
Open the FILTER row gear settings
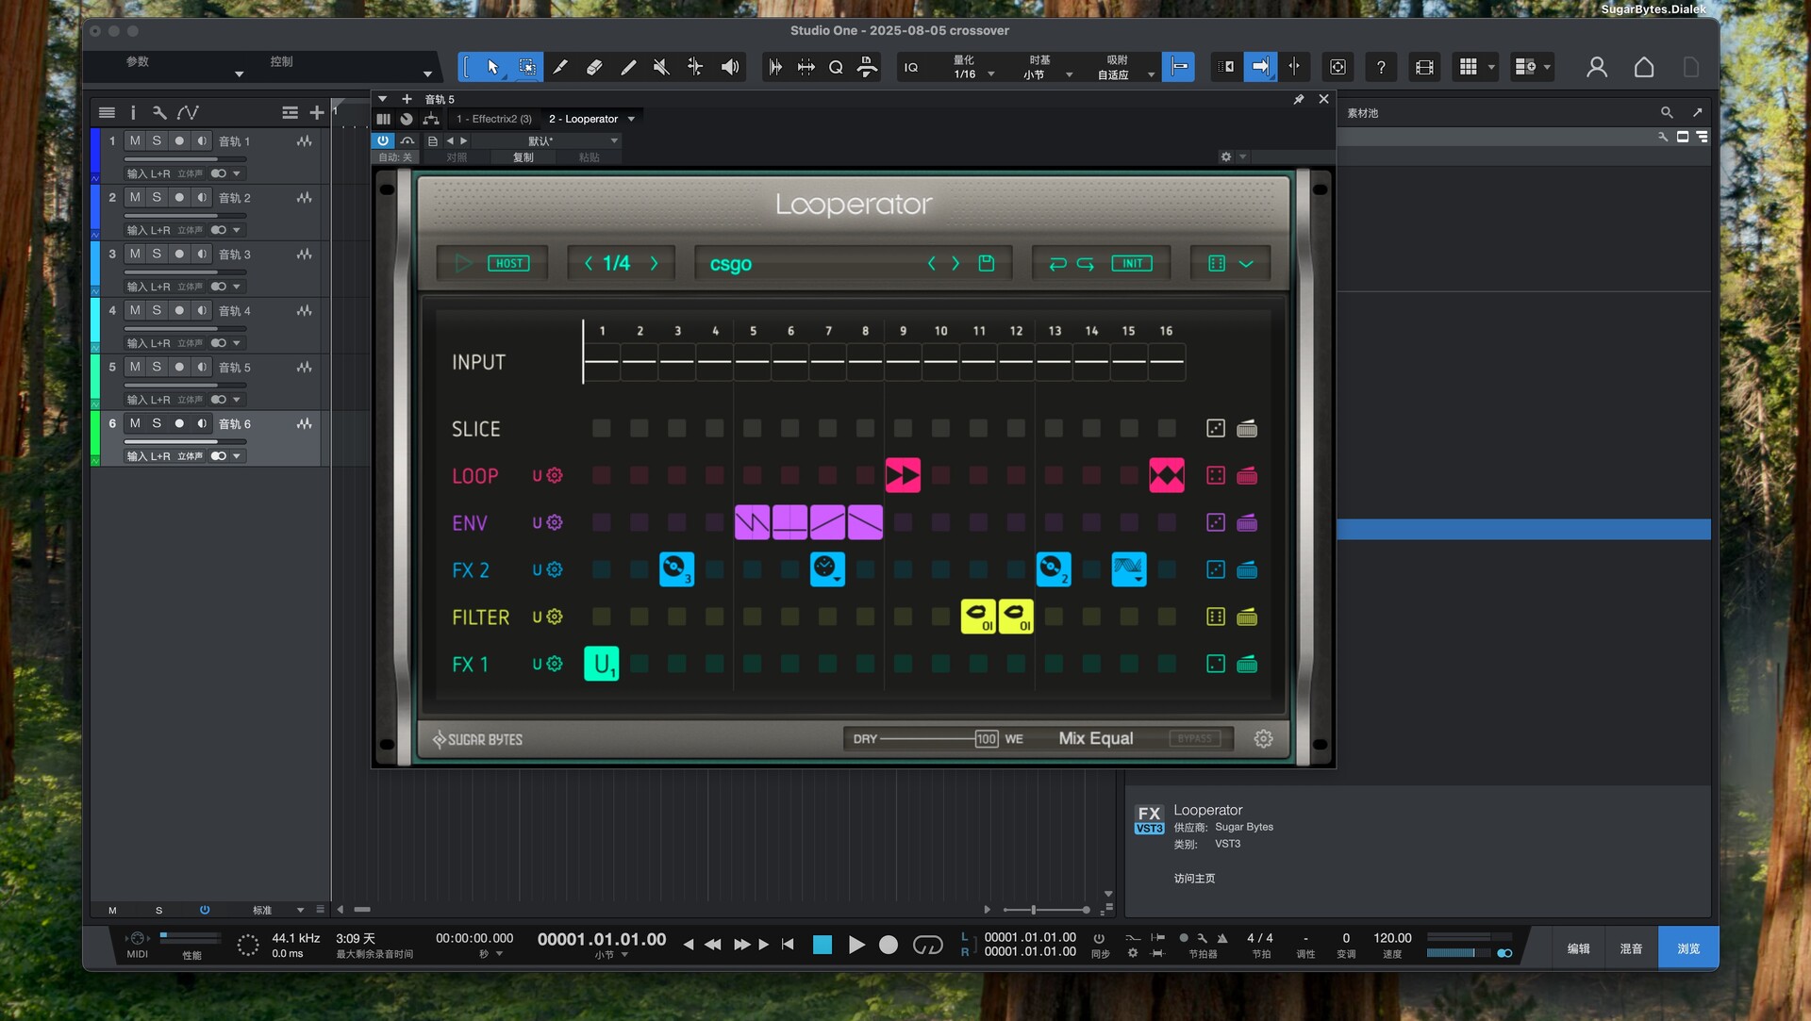coord(555,617)
